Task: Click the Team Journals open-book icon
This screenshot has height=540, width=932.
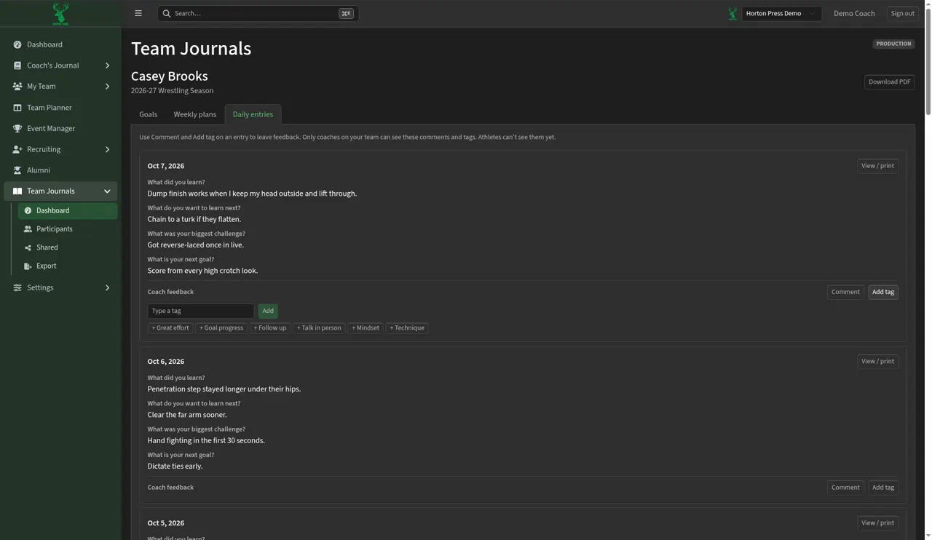Action: [x=17, y=191]
